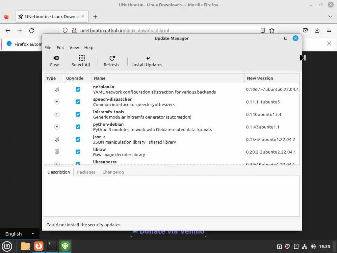Go back in Firefox history
The width and height of the screenshot is (337, 253).
click(x=8, y=30)
